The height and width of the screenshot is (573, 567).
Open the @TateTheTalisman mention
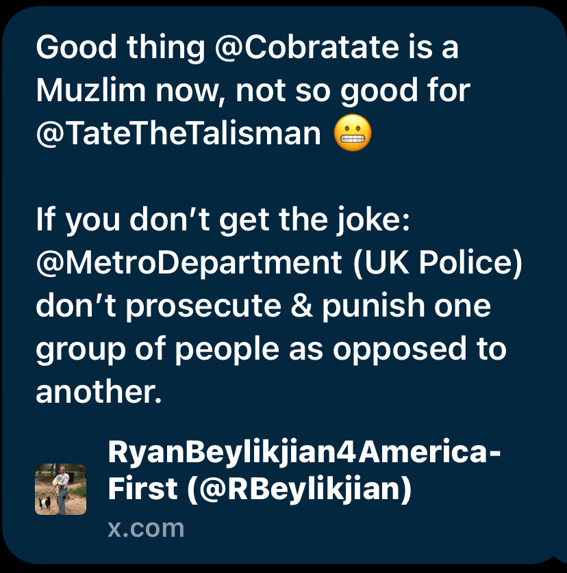[x=179, y=133]
